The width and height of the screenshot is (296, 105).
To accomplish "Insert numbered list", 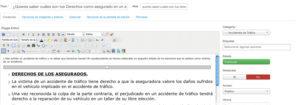I will pyautogui.click(x=83, y=40).
